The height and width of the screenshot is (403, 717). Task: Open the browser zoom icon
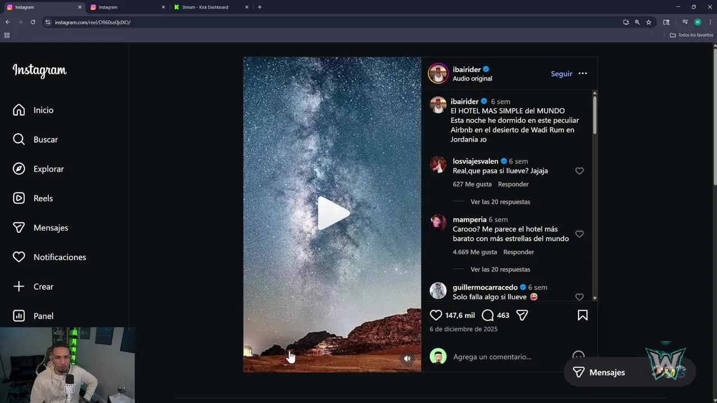pos(637,22)
